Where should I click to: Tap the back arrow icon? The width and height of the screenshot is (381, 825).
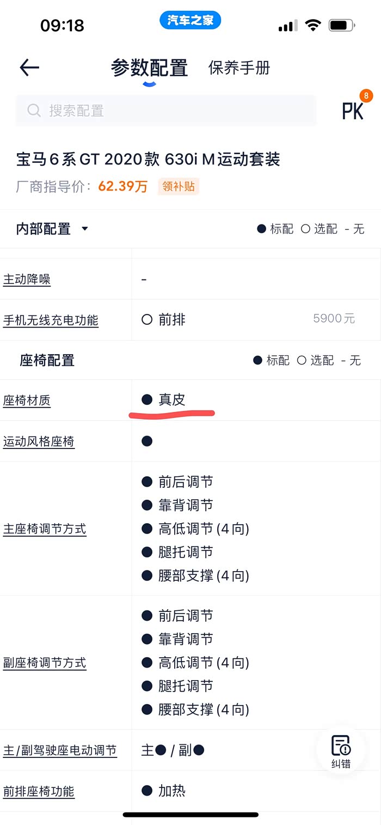pyautogui.click(x=29, y=68)
